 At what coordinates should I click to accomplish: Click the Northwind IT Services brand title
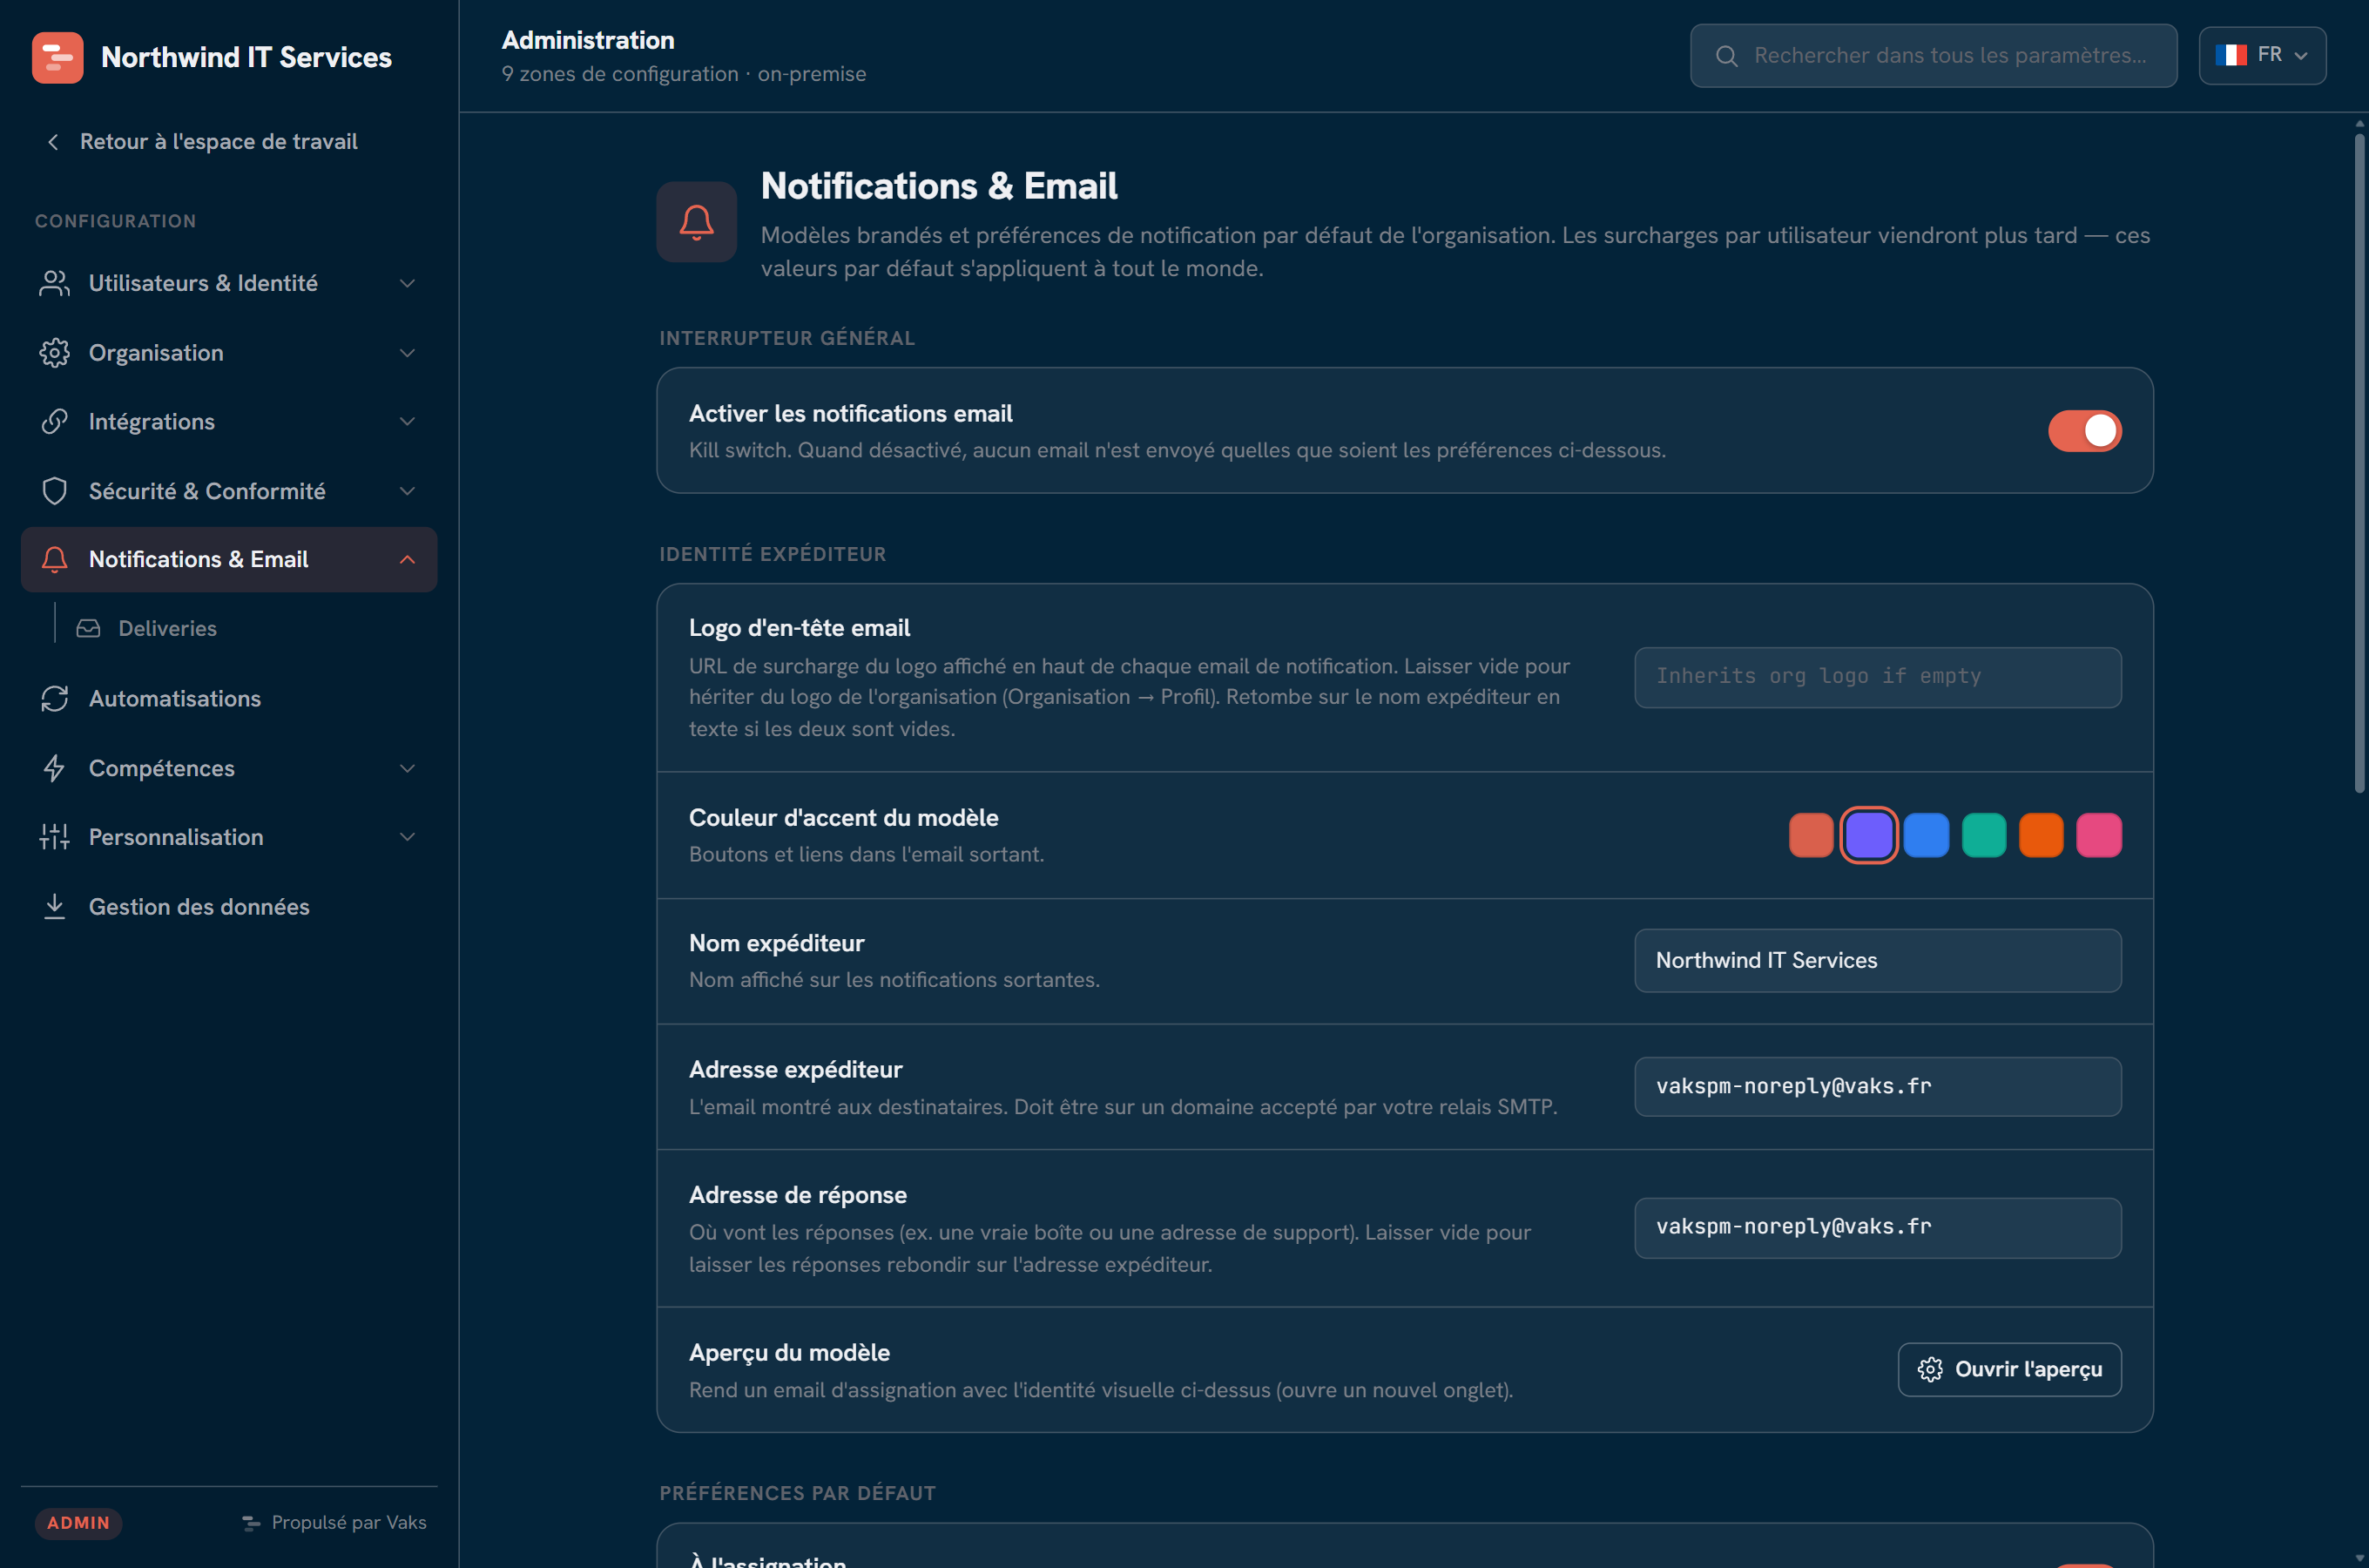click(246, 57)
